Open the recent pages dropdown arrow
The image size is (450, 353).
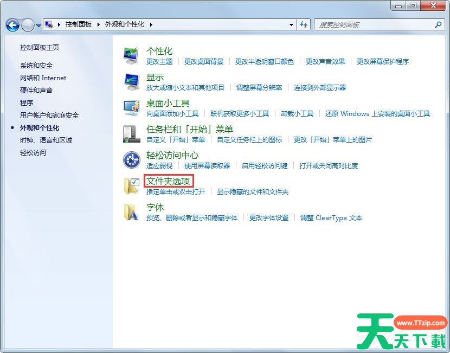point(39,25)
